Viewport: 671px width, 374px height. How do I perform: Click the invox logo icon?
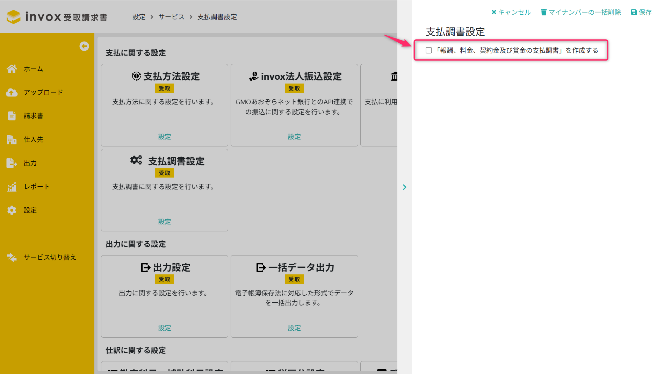pos(14,17)
